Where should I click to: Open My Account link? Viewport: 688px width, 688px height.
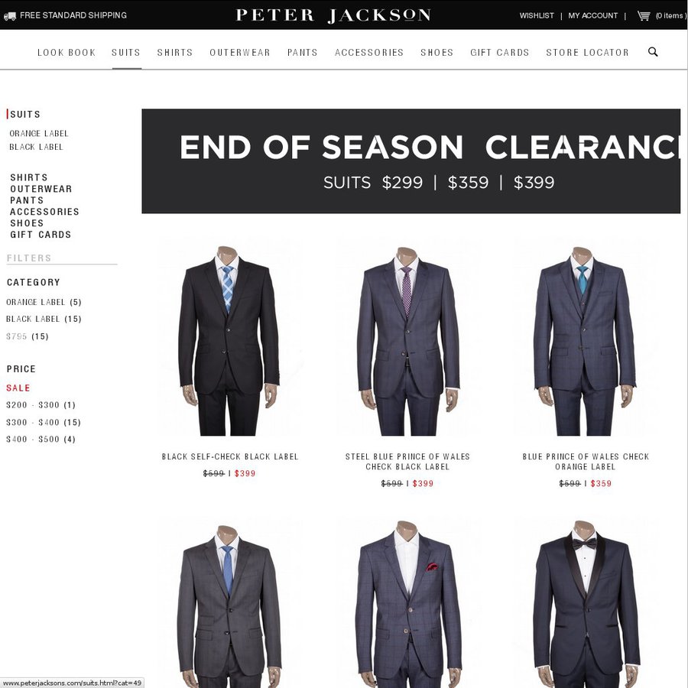click(x=592, y=16)
